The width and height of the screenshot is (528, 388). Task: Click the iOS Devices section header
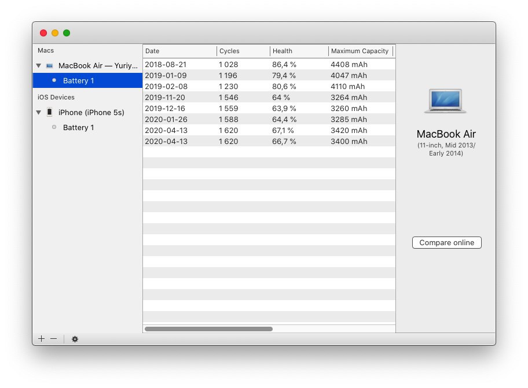point(56,97)
